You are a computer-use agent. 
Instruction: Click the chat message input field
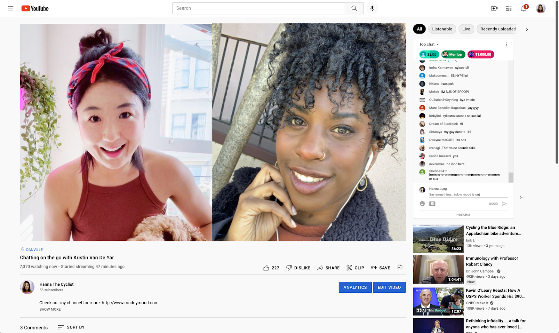pos(468,195)
